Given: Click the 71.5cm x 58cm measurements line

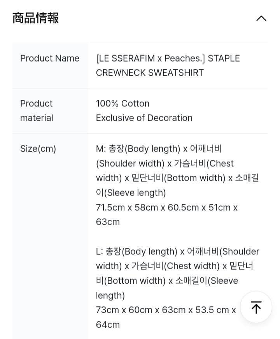Looking at the screenshot, I should tap(166, 208).
